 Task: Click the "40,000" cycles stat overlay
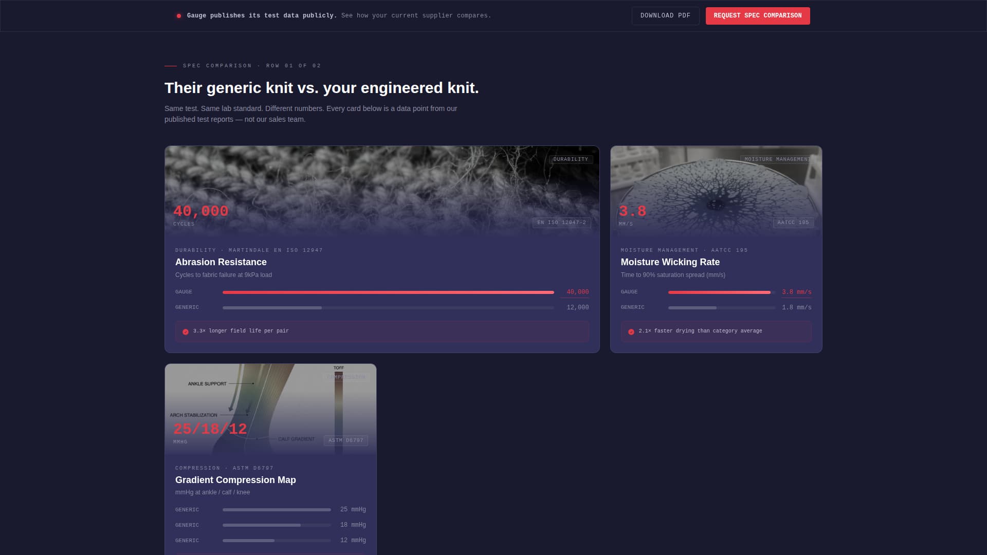coord(200,212)
